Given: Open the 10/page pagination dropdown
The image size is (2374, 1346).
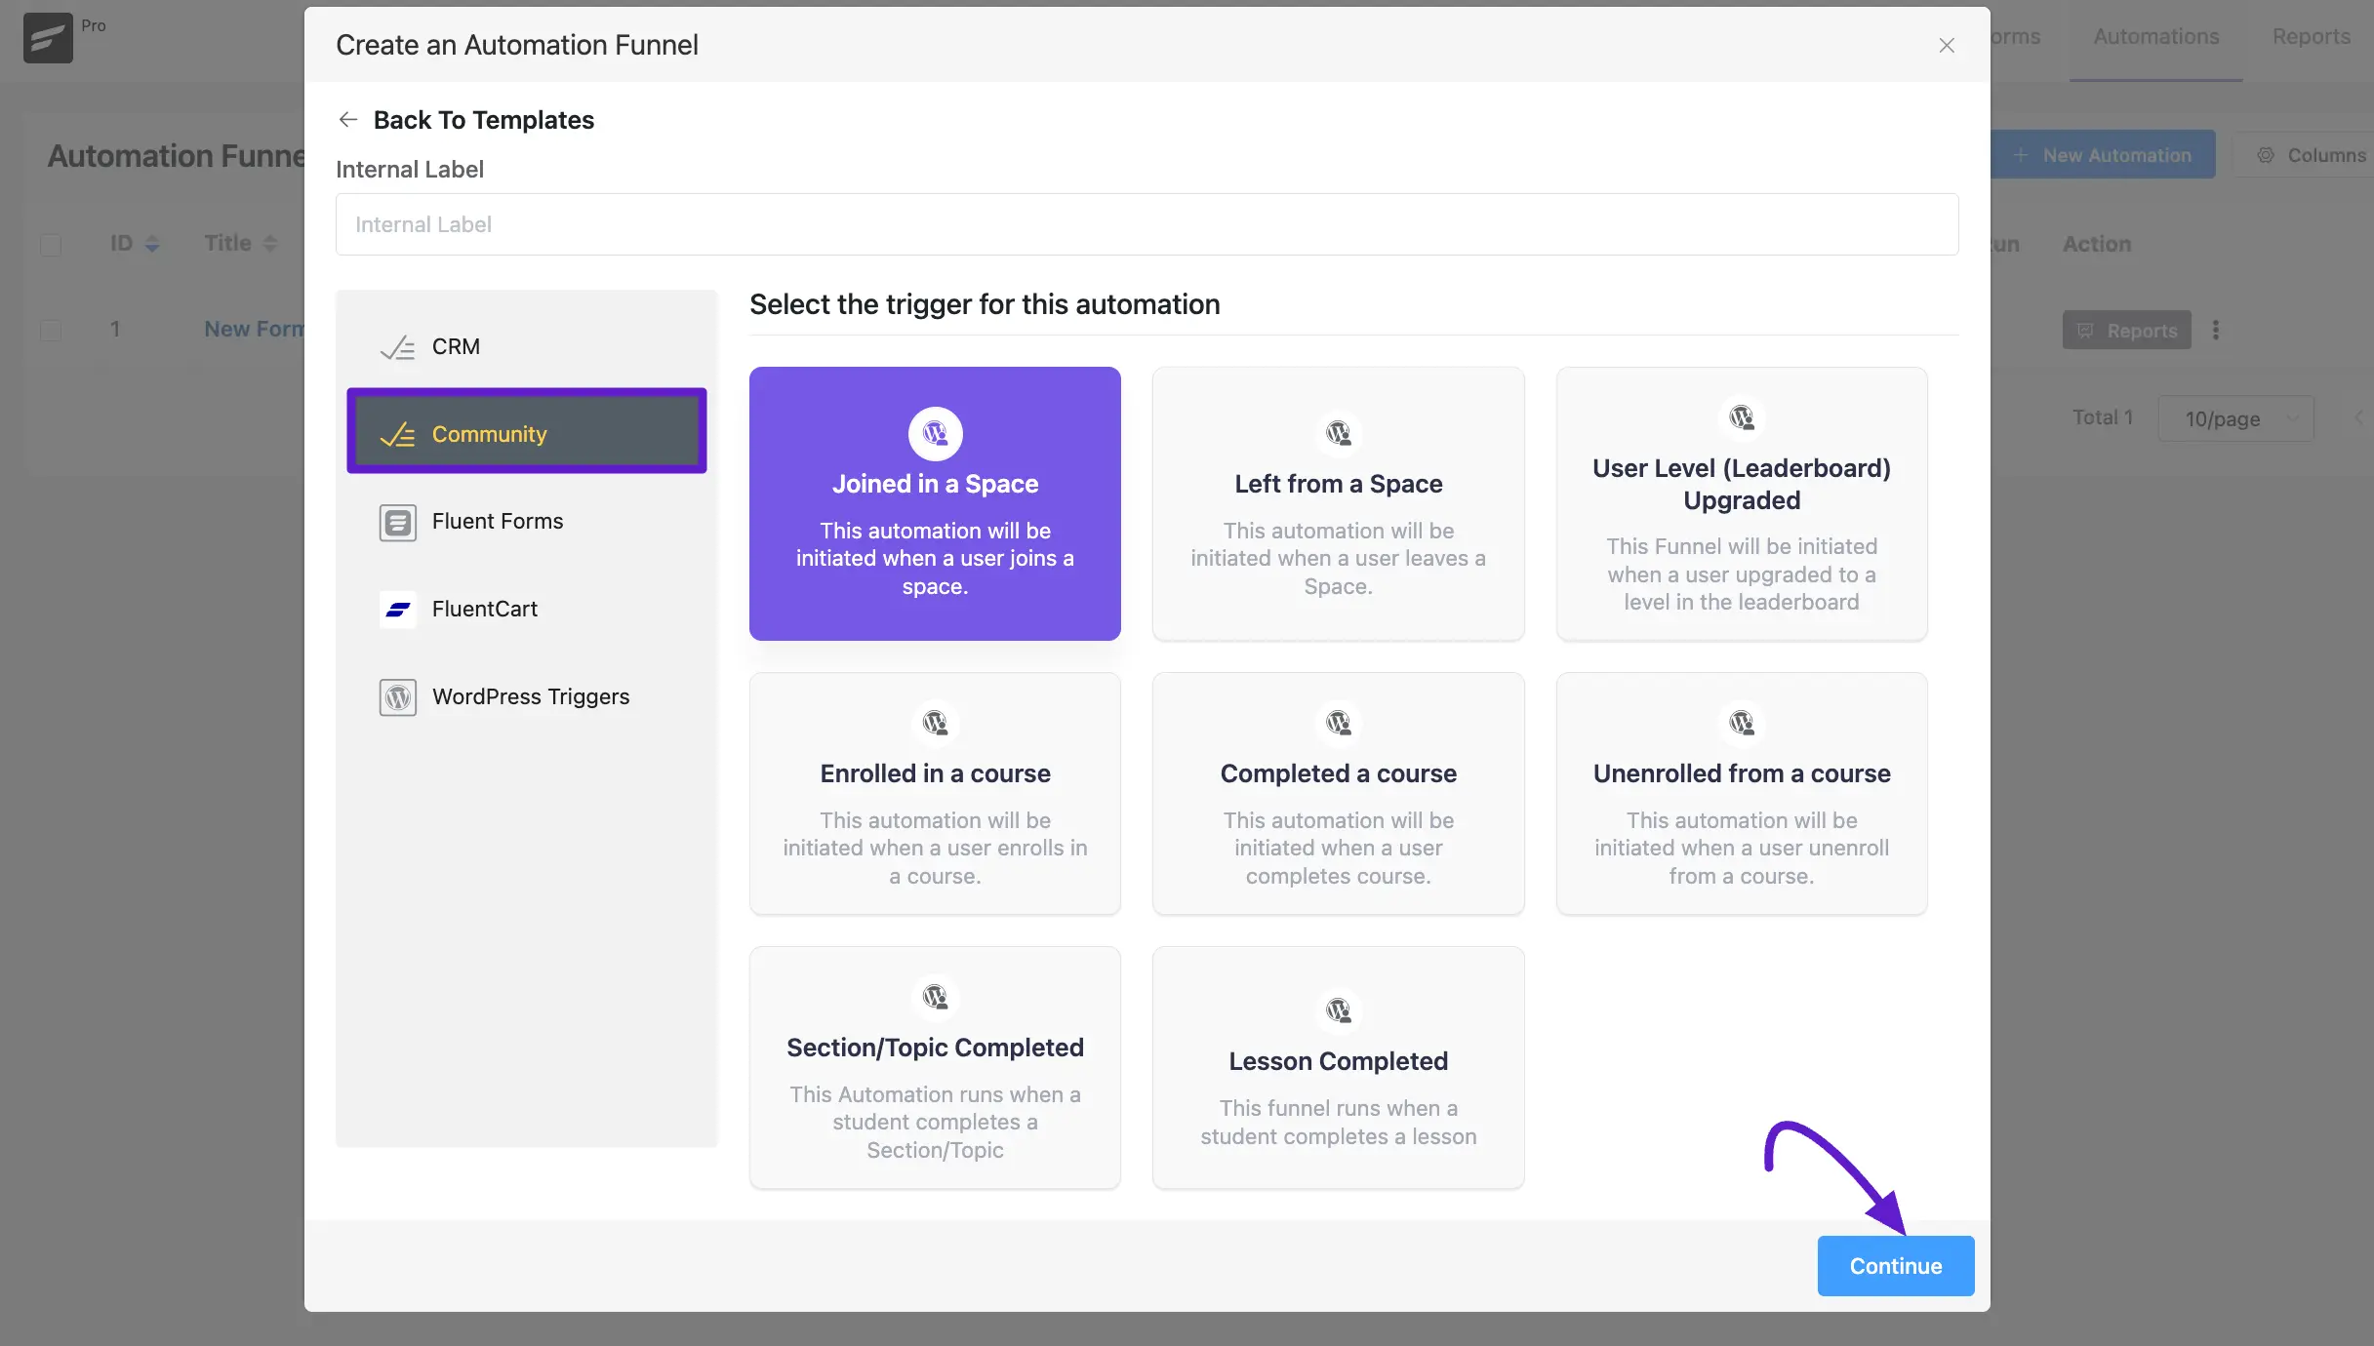Looking at the screenshot, I should tap(2234, 418).
